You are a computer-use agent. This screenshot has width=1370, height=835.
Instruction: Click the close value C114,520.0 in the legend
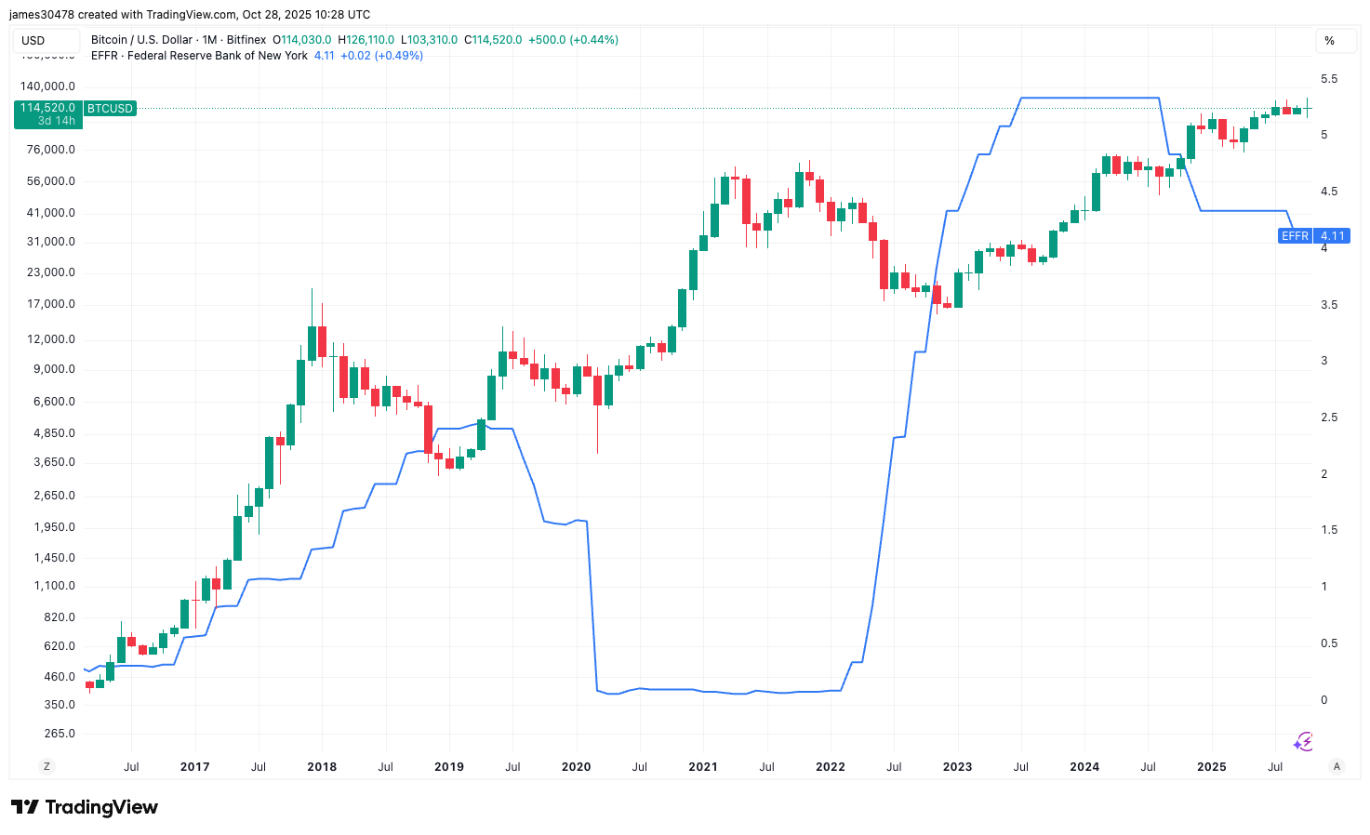(493, 40)
